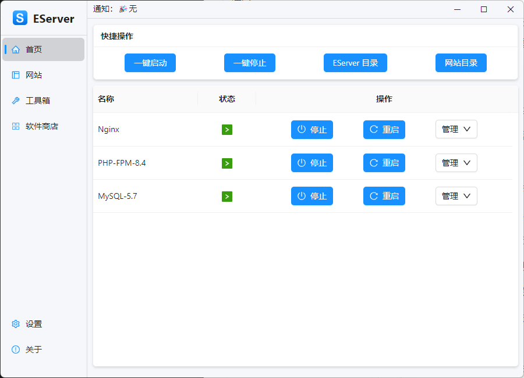The height and width of the screenshot is (378, 524).
Task: Click the green running status icon for MySQL-5.7
Action: [227, 197]
